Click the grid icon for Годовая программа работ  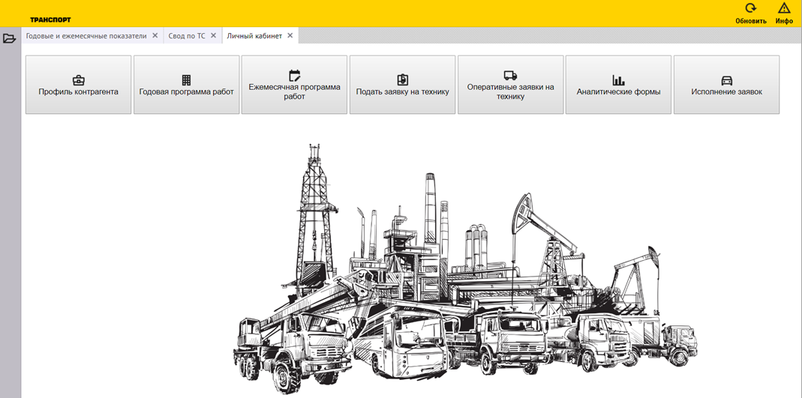pos(186,80)
